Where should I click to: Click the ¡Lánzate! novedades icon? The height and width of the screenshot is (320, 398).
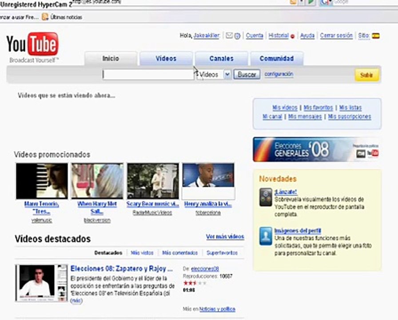point(266,197)
